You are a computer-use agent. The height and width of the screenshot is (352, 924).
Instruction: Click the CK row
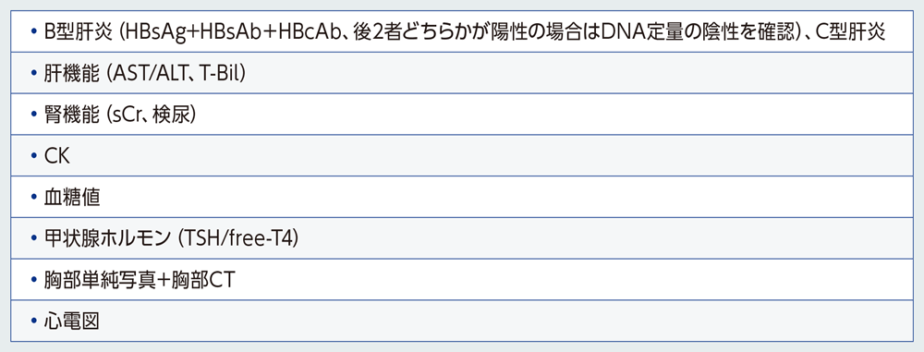click(x=462, y=155)
